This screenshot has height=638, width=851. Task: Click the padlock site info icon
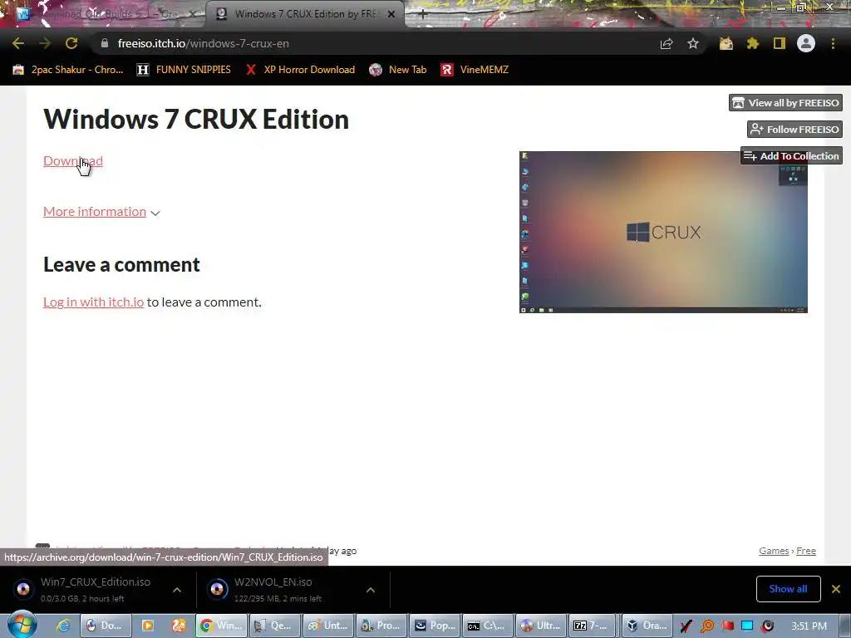104,43
